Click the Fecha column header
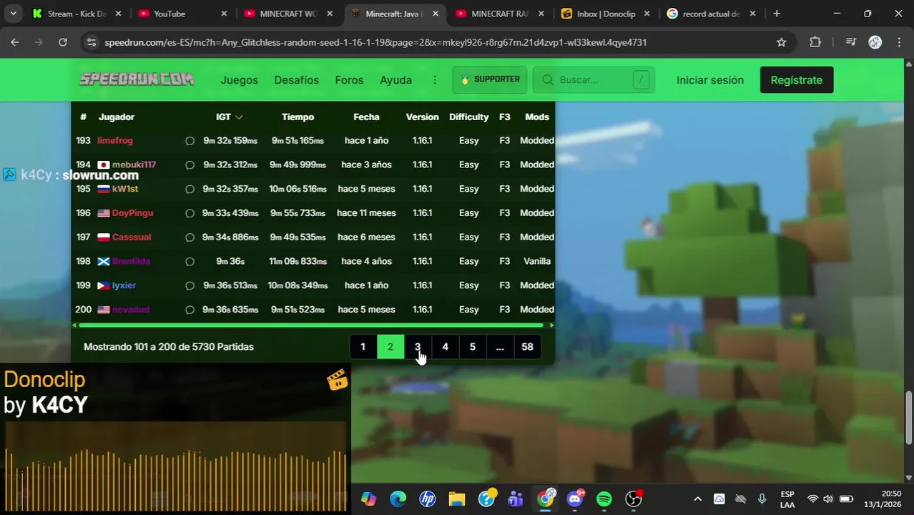Viewport: 914px width, 515px height. coord(366,117)
